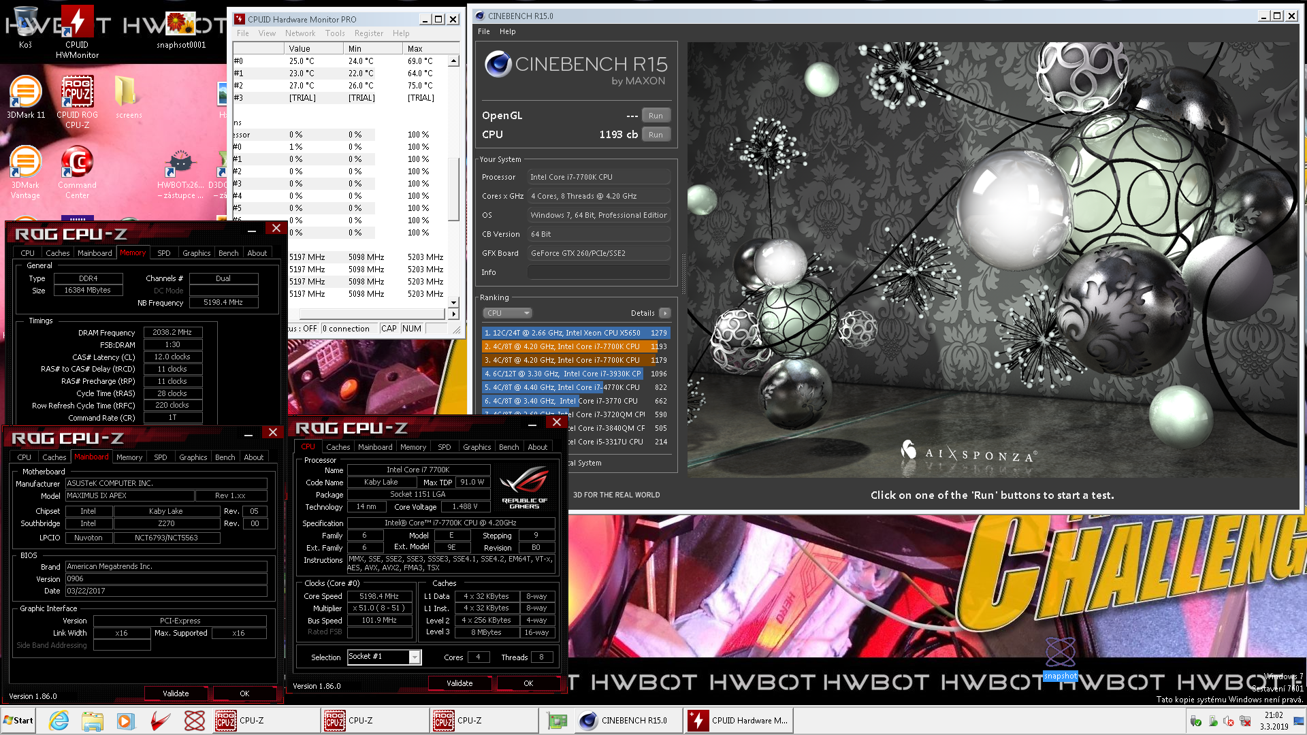Click Validate in CPU-Z Mainboard window

coord(176,693)
